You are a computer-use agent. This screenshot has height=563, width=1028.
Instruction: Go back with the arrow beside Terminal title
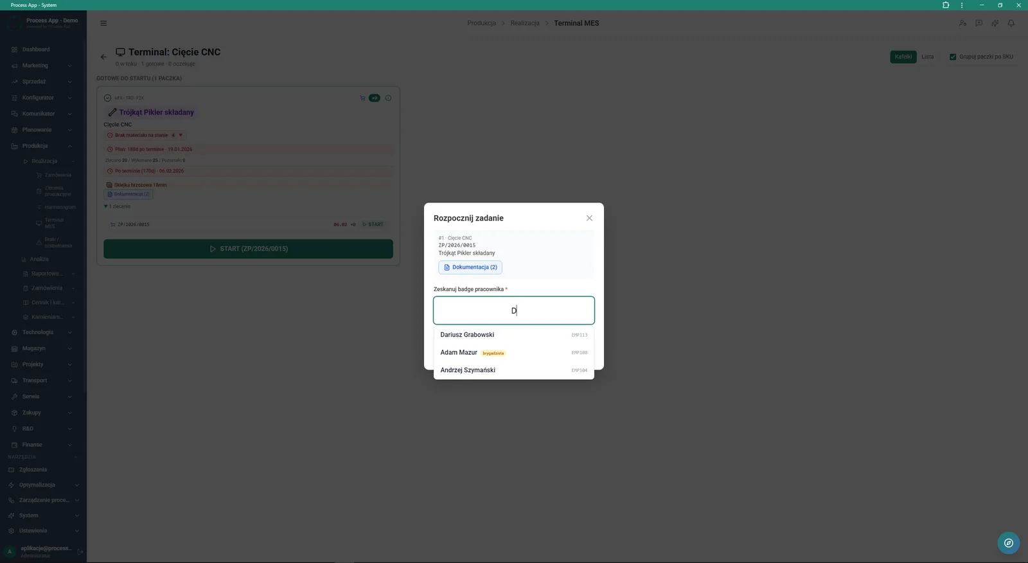pos(103,57)
